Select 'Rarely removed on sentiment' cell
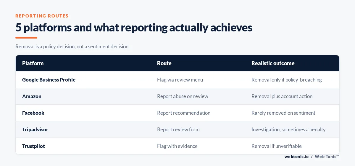Image resolution: width=355 pixels, height=166 pixels. pos(283,113)
